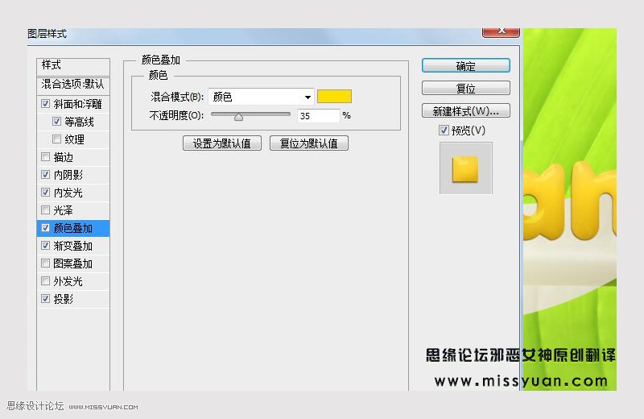The image size is (644, 419).
Task: Open the 混合模式 dropdown
Action: click(261, 97)
